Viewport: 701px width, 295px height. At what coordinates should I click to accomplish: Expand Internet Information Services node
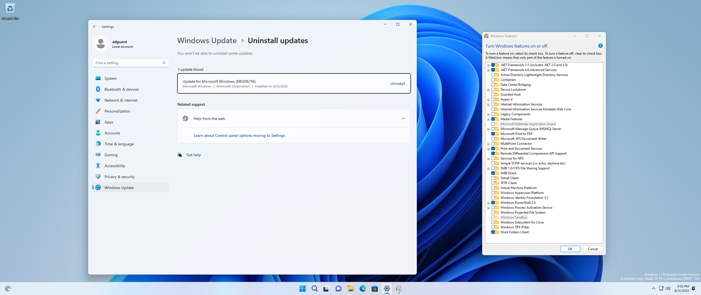(x=488, y=105)
